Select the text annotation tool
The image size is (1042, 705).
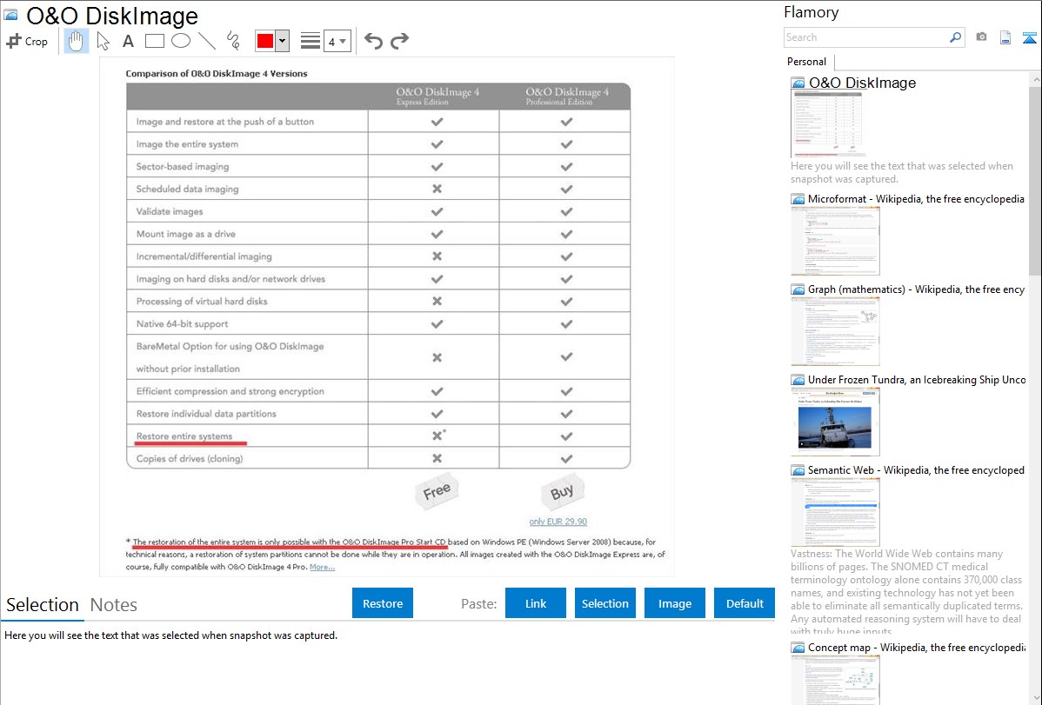(128, 41)
